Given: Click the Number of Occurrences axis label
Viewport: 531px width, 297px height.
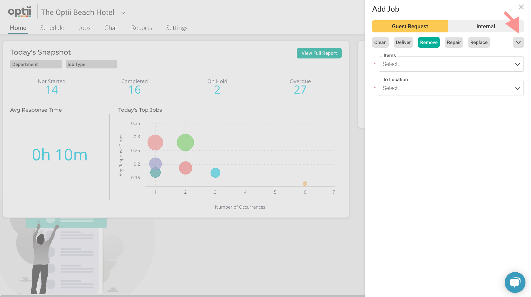Looking at the screenshot, I should [x=240, y=207].
